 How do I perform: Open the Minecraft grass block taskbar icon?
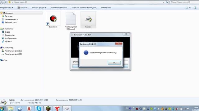click(x=48, y=109)
